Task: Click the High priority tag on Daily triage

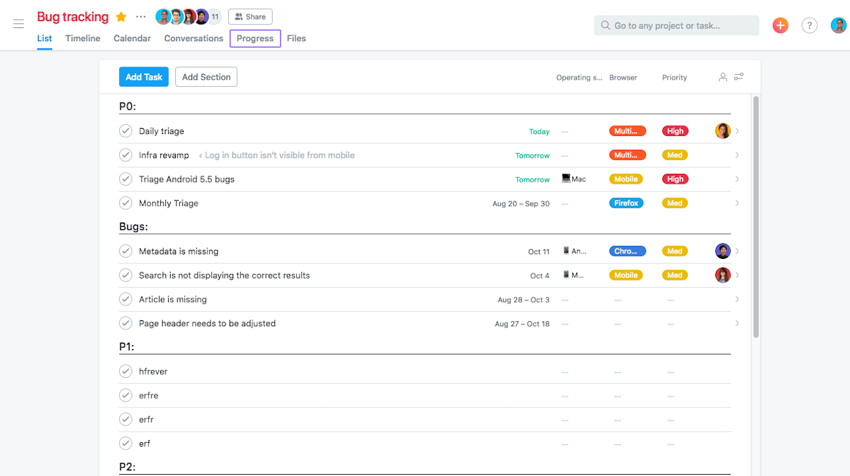Action: (675, 131)
